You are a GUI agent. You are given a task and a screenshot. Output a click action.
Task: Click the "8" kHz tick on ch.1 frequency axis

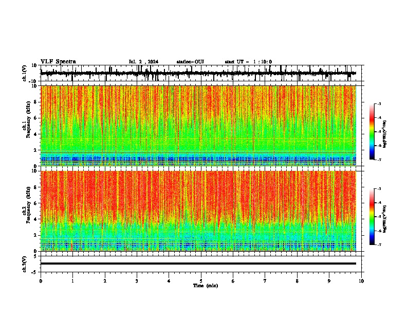pyautogui.click(x=36, y=102)
